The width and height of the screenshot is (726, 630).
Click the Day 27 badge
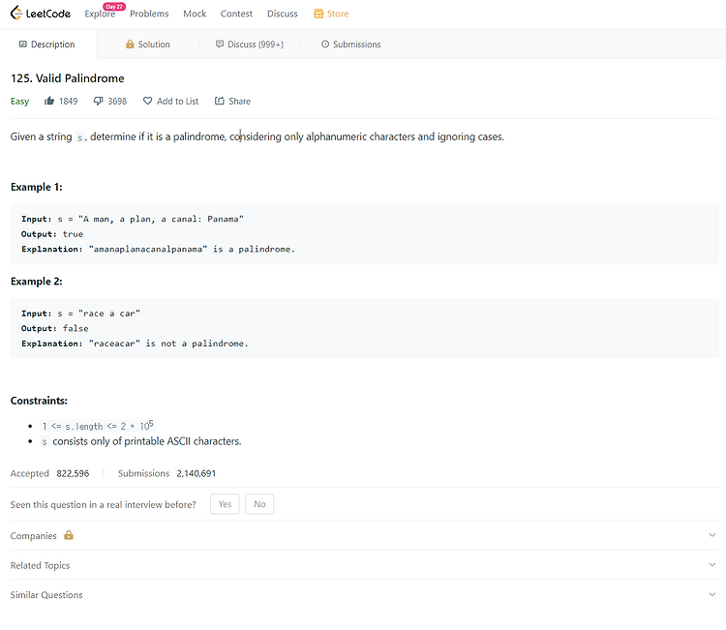point(114,7)
